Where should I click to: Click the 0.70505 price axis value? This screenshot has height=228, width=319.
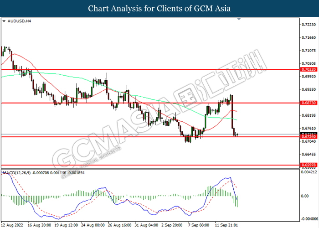click(309, 63)
